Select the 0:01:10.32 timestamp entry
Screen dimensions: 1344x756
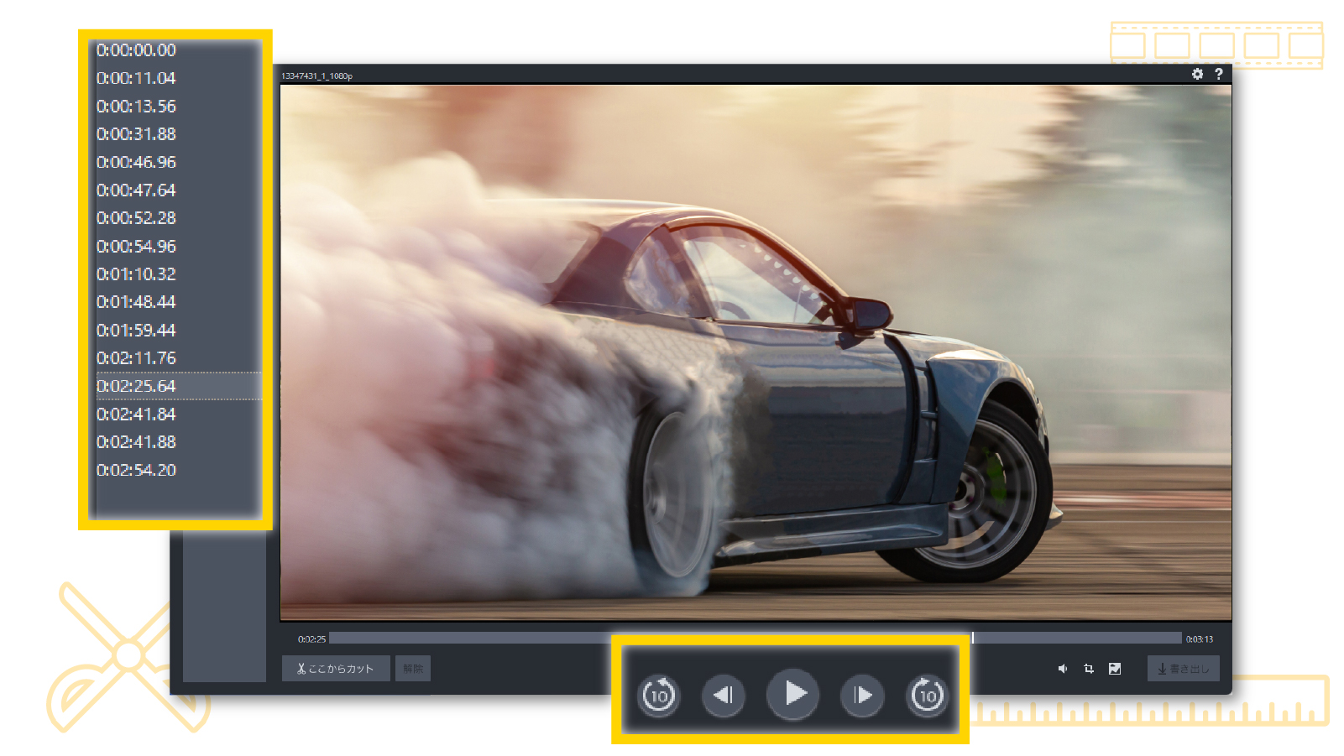(x=137, y=274)
